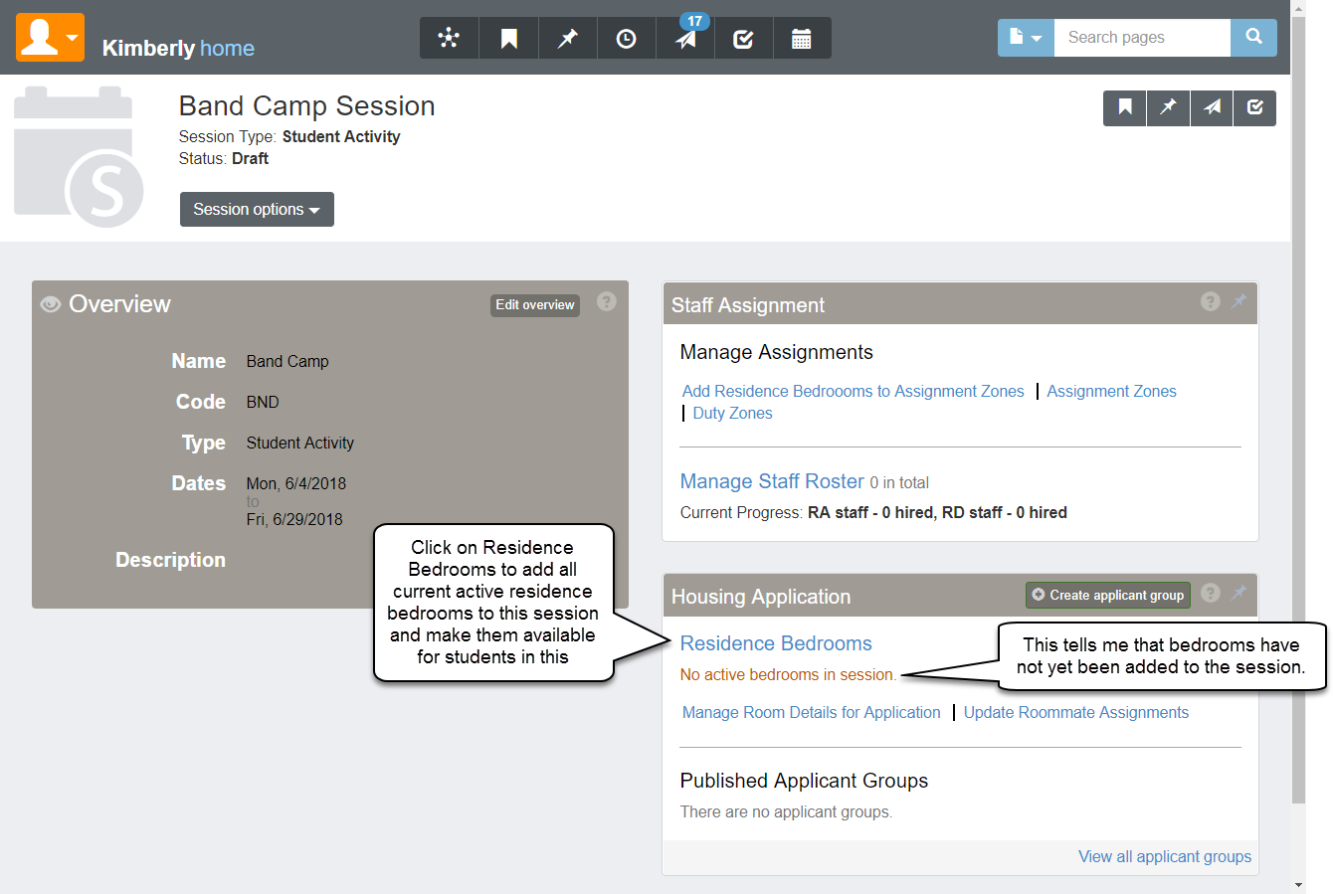Open recent history clock icon
This screenshot has width=1333, height=894.
pos(626,39)
